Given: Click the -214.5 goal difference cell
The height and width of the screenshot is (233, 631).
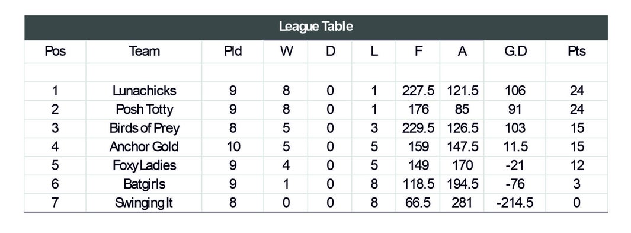Looking at the screenshot, I should click(x=515, y=202).
